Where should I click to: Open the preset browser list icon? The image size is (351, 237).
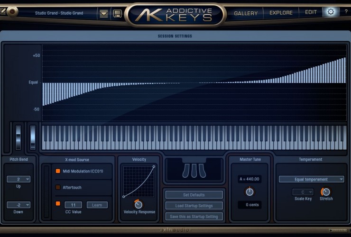104,14
